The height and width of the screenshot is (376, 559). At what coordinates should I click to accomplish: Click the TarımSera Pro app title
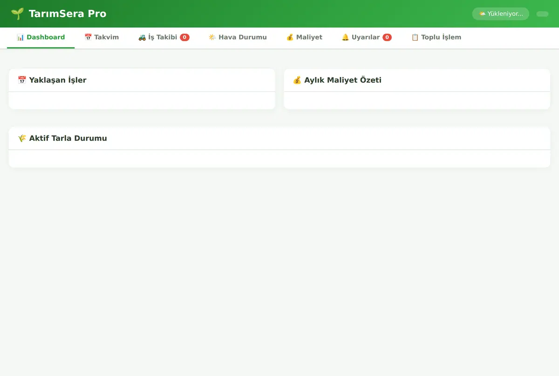[x=68, y=14]
